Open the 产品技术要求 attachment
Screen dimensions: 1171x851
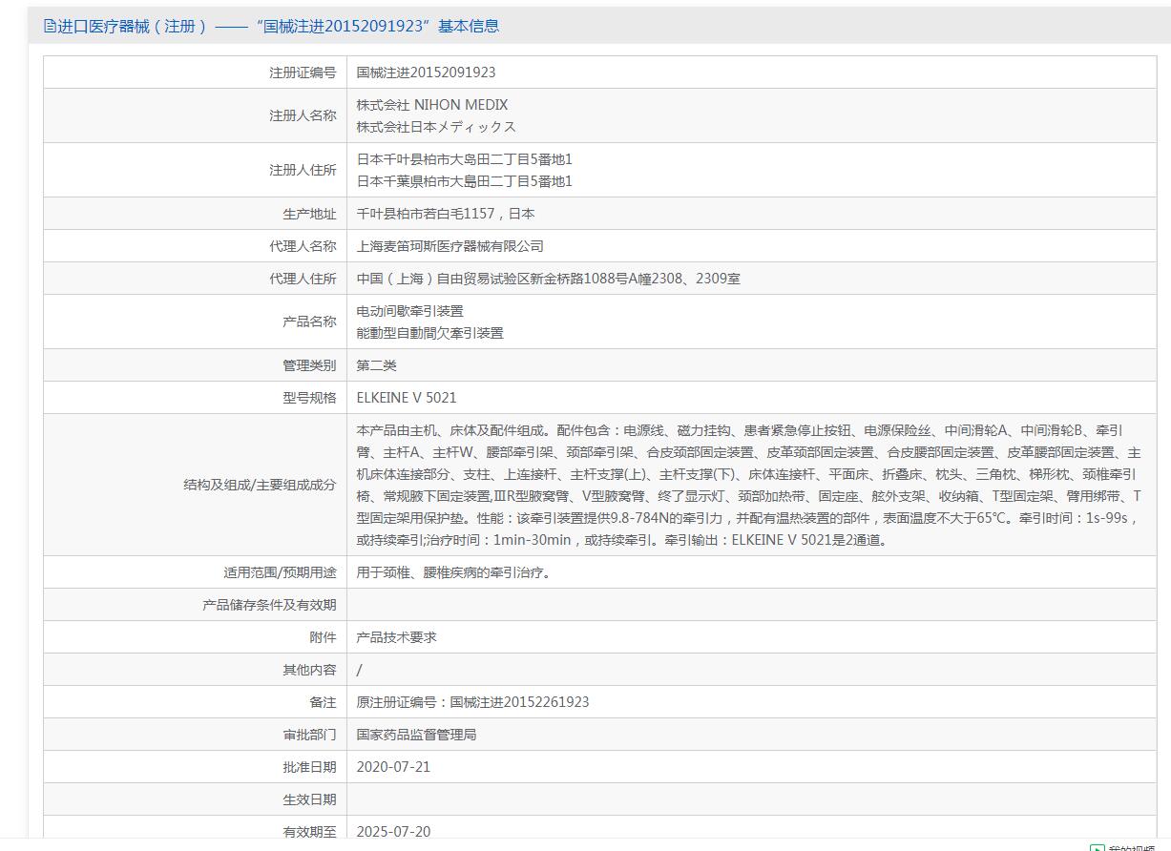[396, 637]
